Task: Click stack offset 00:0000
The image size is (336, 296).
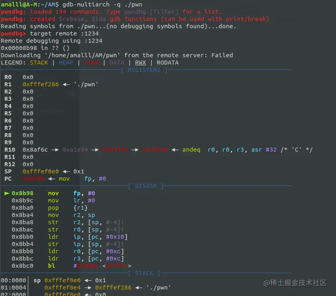Action: coord(13,280)
